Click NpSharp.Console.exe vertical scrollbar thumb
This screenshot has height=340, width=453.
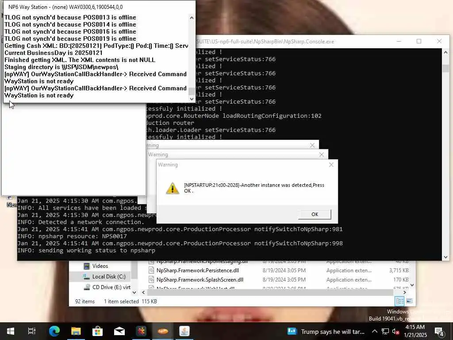tap(445, 68)
